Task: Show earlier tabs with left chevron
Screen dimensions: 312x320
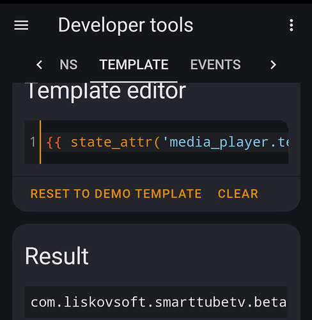Action: click(x=40, y=65)
